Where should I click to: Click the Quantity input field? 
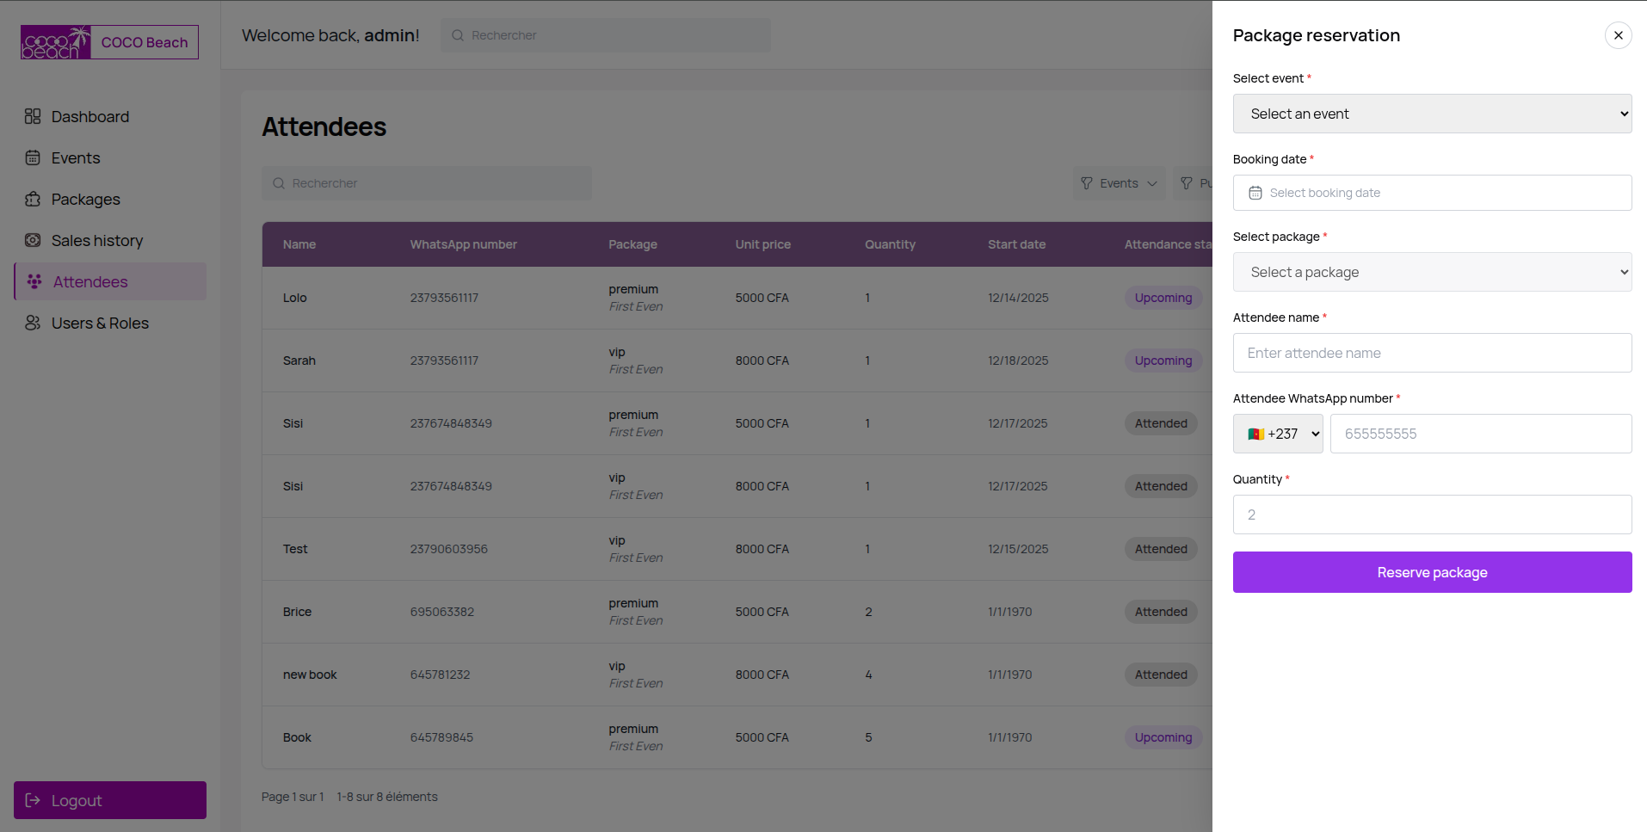[1432, 515]
